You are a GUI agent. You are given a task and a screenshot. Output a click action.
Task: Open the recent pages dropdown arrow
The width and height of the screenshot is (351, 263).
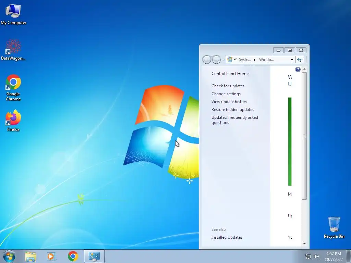point(223,60)
